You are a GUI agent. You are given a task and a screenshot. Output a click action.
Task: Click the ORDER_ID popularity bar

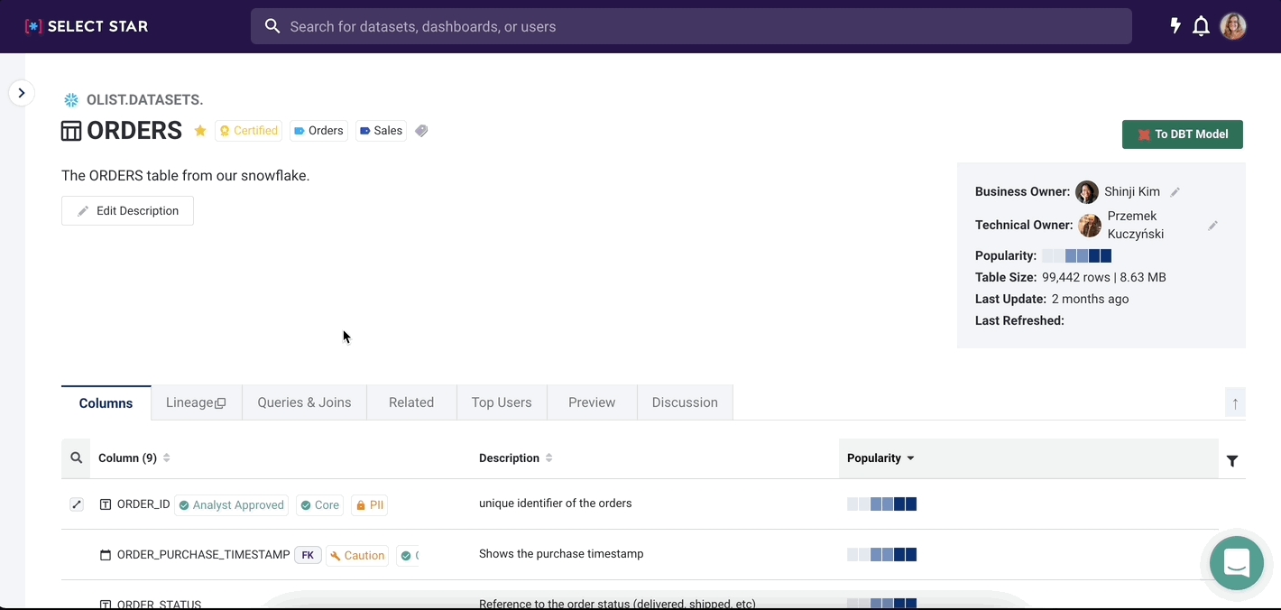(x=881, y=504)
